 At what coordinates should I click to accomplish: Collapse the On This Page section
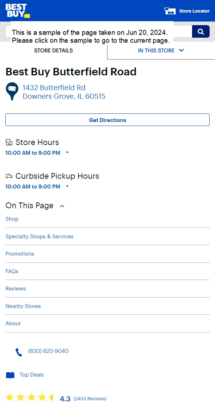[x=62, y=206]
